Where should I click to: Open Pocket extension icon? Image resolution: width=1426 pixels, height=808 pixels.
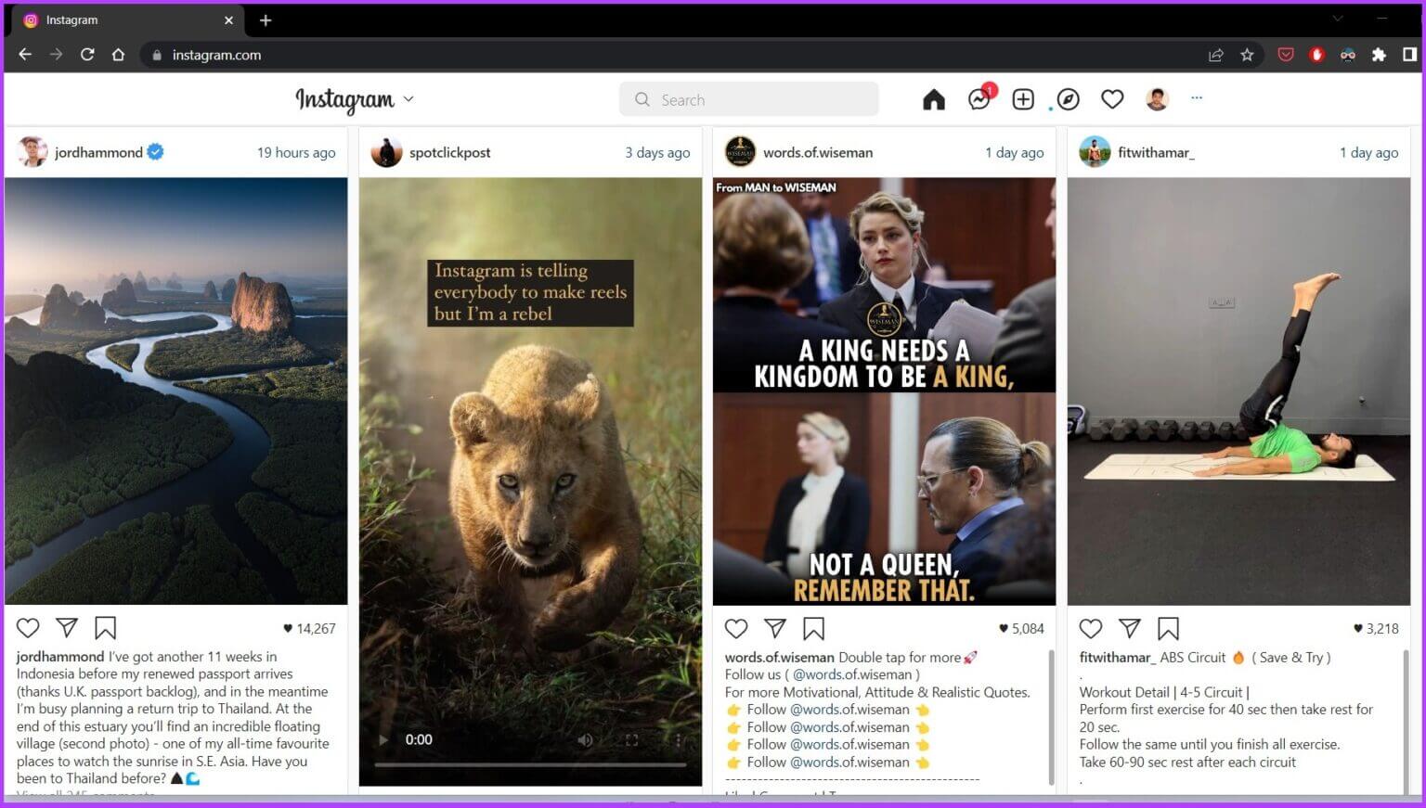coord(1286,55)
